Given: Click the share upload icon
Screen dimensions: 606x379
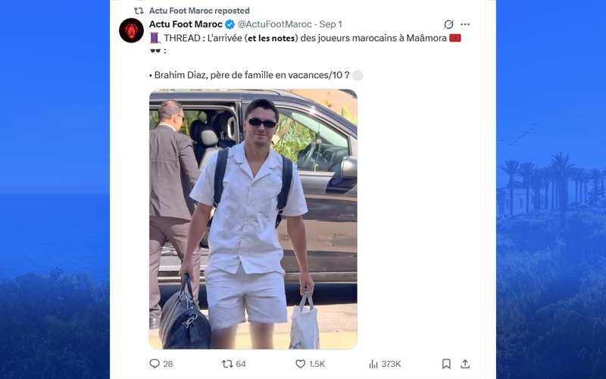Looking at the screenshot, I should point(465,364).
